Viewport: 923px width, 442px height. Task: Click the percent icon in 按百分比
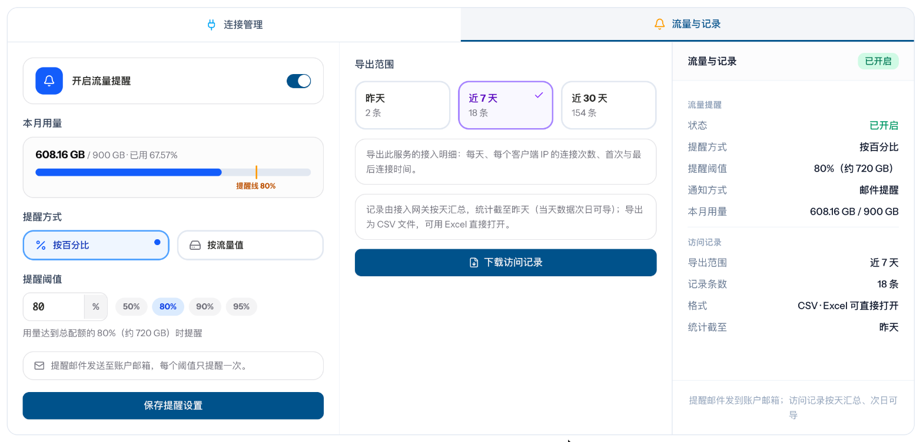click(41, 245)
